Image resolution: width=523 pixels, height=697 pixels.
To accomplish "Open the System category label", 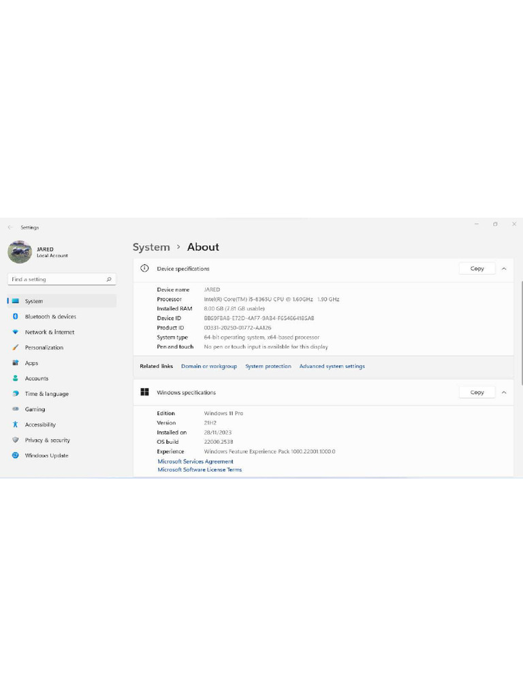I will [x=34, y=301].
